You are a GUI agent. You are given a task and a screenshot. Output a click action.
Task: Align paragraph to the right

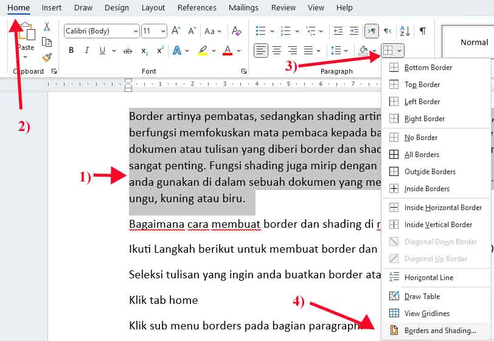pos(293,51)
